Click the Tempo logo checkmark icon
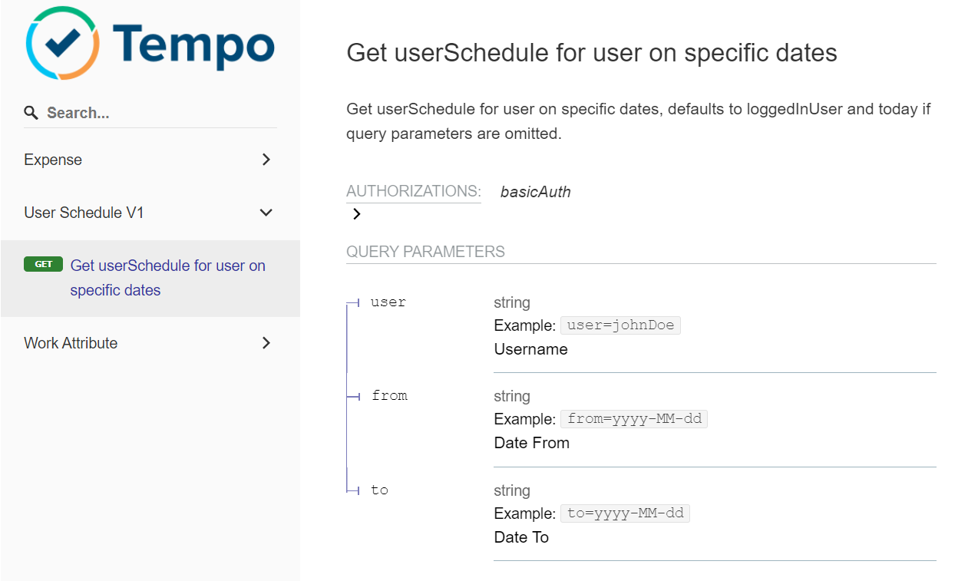 coord(61,42)
